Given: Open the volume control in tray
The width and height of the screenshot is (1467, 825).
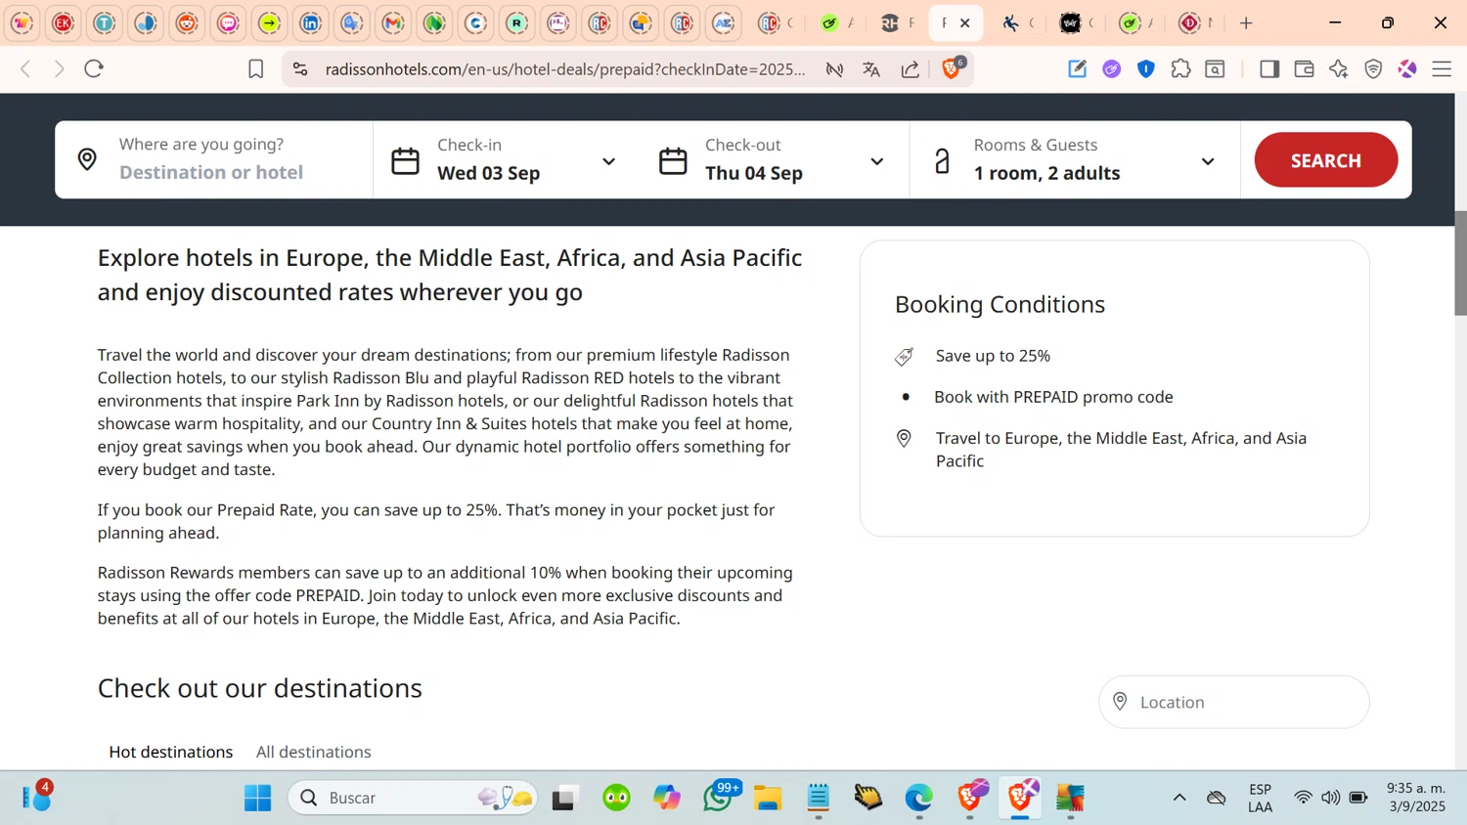Looking at the screenshot, I should point(1330,798).
